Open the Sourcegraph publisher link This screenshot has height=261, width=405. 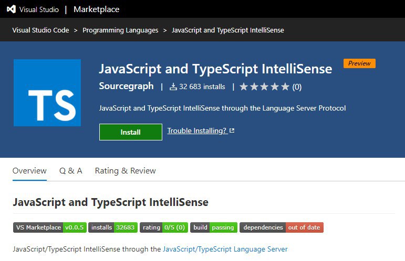126,86
